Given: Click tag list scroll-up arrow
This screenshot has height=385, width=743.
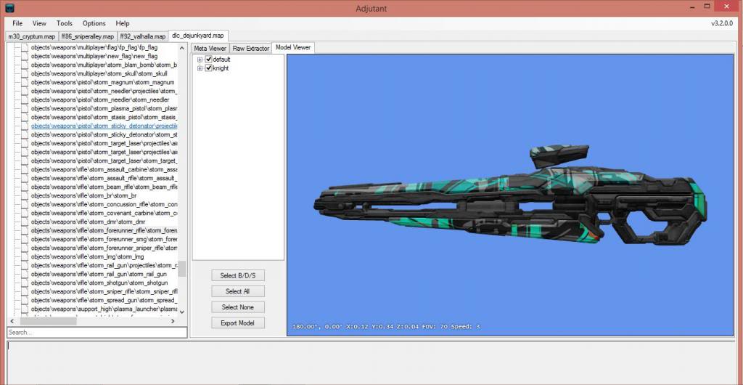Looking at the screenshot, I should tap(182, 47).
